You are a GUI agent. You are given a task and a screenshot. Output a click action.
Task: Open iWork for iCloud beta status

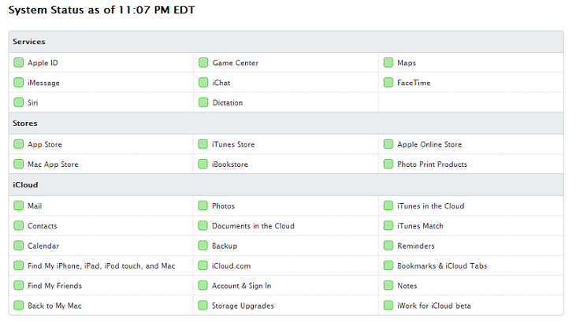point(434,306)
